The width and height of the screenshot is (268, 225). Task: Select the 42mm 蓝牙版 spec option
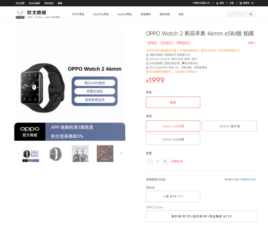click(x=230, y=126)
